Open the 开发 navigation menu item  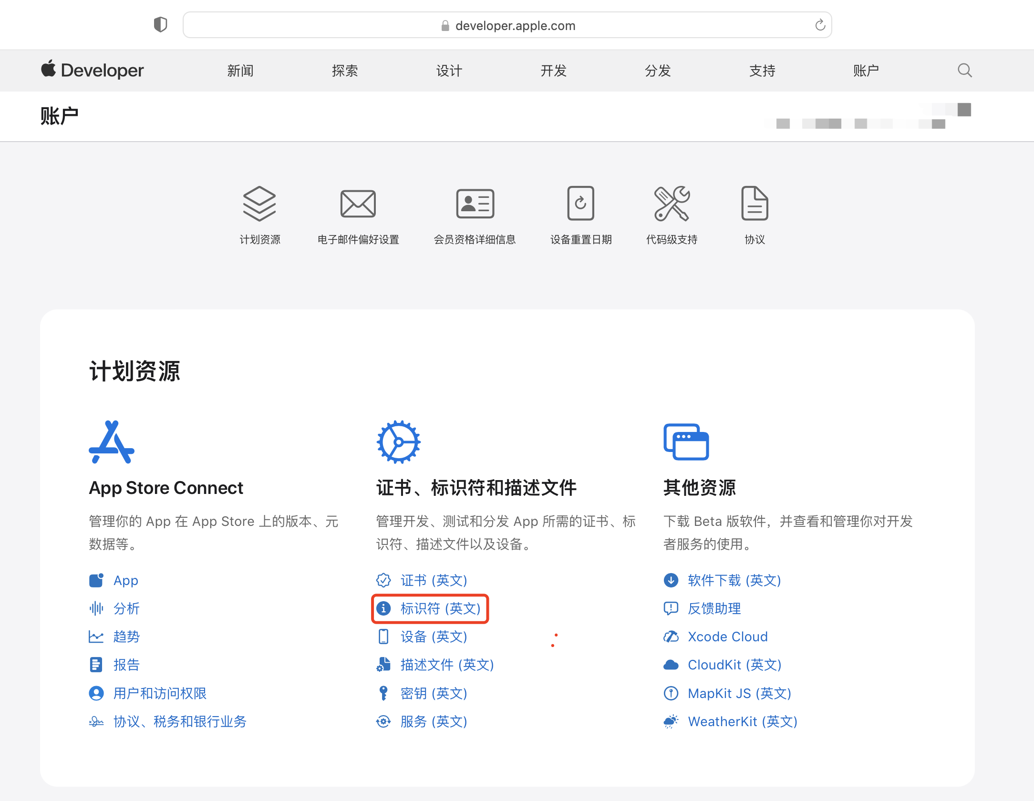tap(554, 71)
